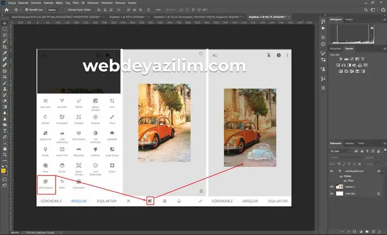The height and width of the screenshot is (235, 387).
Task: Click the Home icon in the options bar
Action: click(x=6, y=10)
